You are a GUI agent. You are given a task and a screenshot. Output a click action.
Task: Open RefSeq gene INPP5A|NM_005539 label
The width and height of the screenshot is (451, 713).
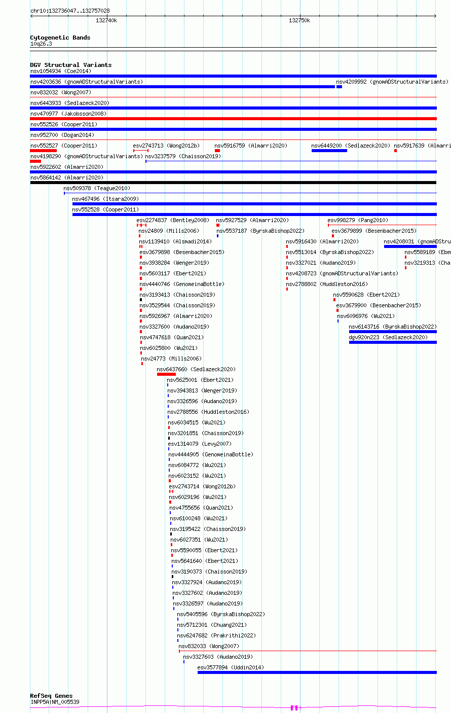point(55,702)
